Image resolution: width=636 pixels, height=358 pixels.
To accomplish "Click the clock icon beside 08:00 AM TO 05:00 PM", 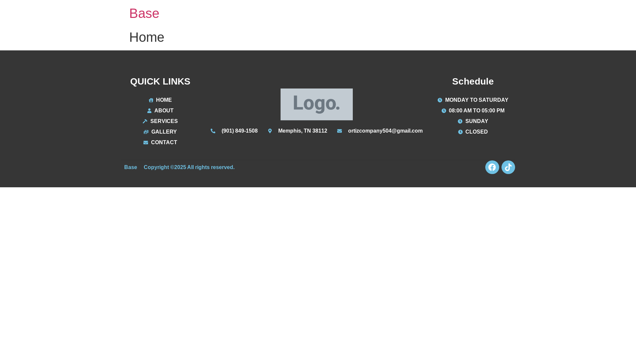I will coord(444,111).
